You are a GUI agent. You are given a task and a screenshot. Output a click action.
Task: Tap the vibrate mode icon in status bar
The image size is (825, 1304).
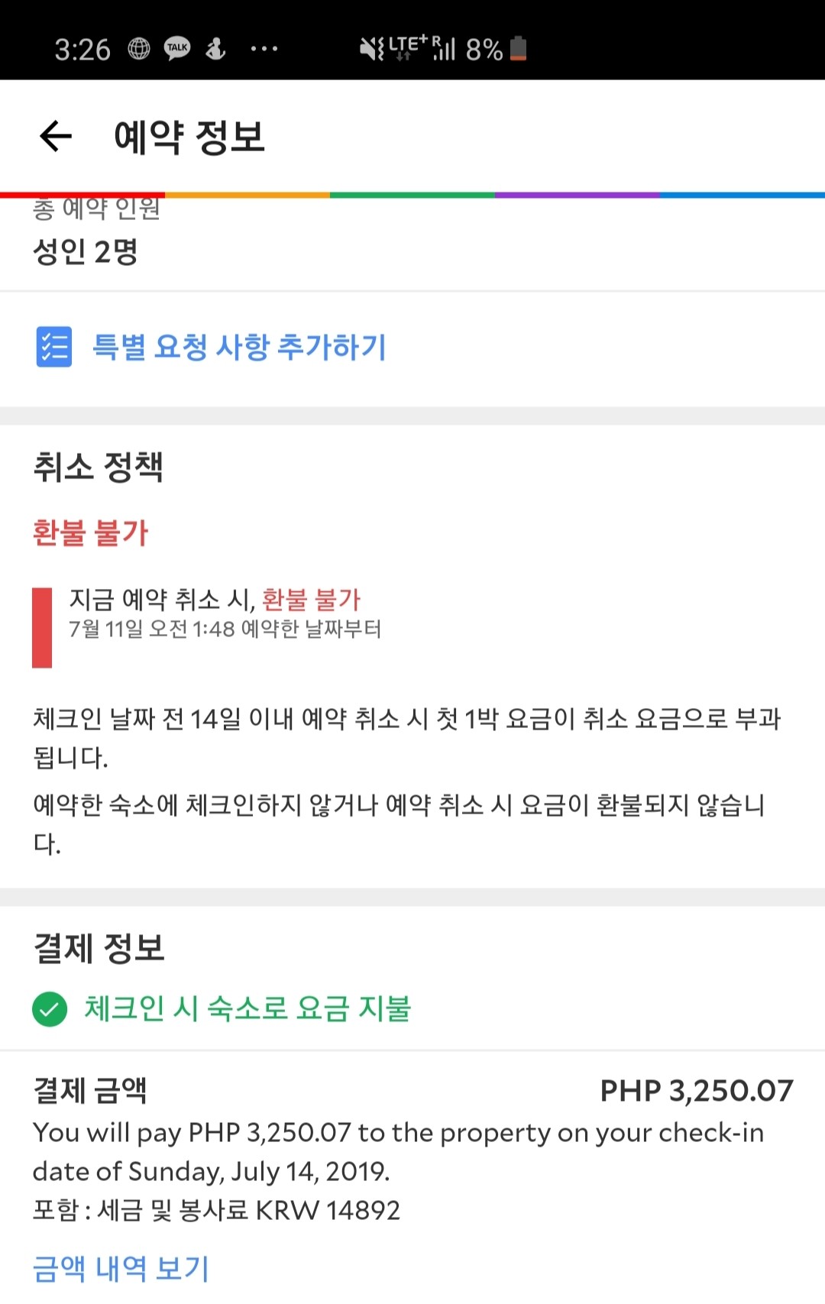tap(369, 48)
